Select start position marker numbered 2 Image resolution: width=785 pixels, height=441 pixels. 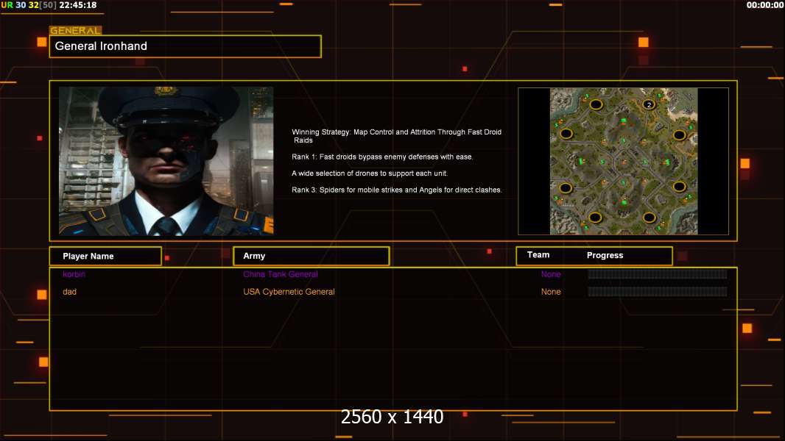click(649, 104)
